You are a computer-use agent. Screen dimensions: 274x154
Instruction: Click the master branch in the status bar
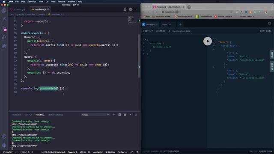pyautogui.click(x=8, y=152)
